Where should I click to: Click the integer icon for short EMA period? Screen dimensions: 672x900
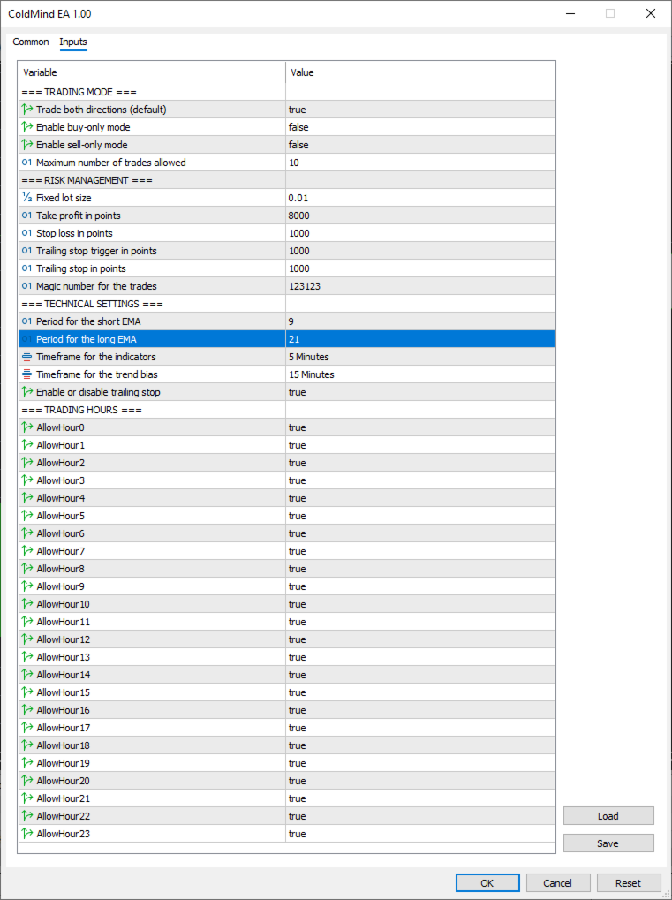27,321
